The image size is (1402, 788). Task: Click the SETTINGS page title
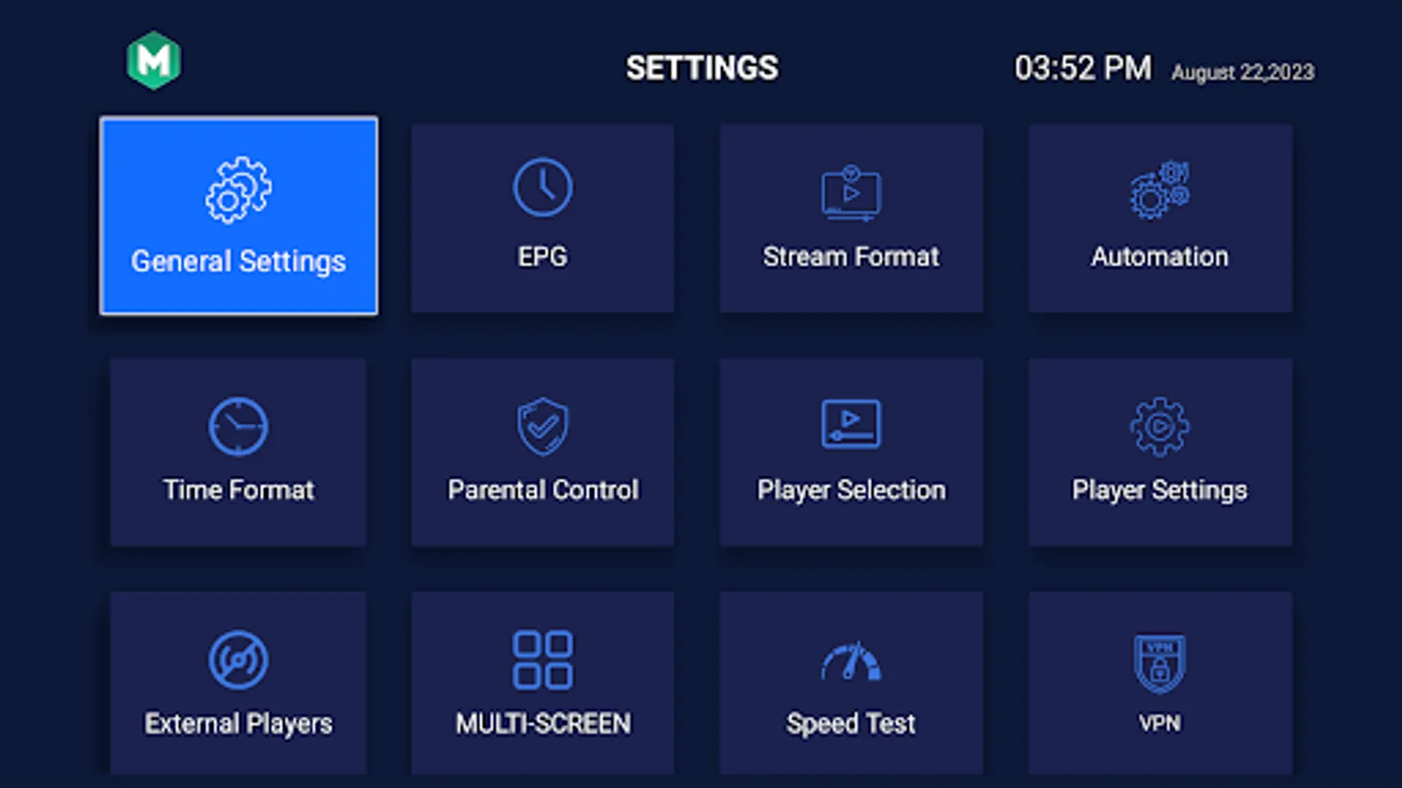(x=702, y=68)
